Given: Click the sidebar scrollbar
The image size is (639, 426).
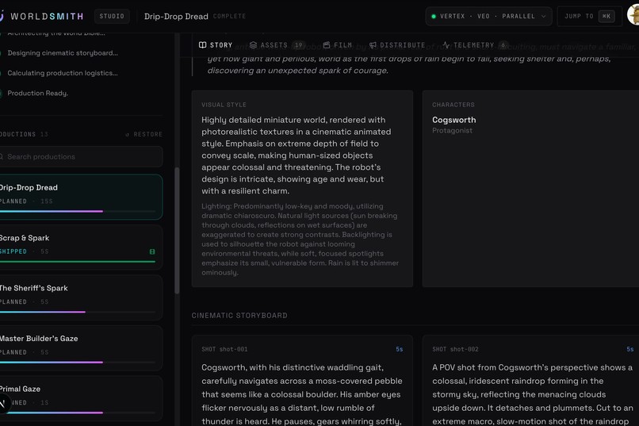Looking at the screenshot, I should coord(177,230).
